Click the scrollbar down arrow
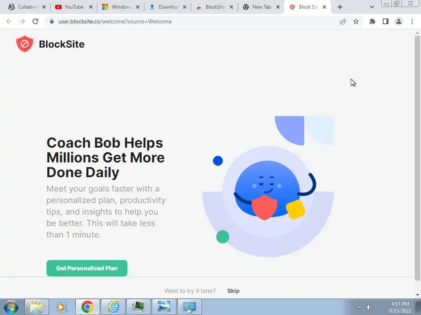The height and width of the screenshot is (315, 421). coord(417,295)
